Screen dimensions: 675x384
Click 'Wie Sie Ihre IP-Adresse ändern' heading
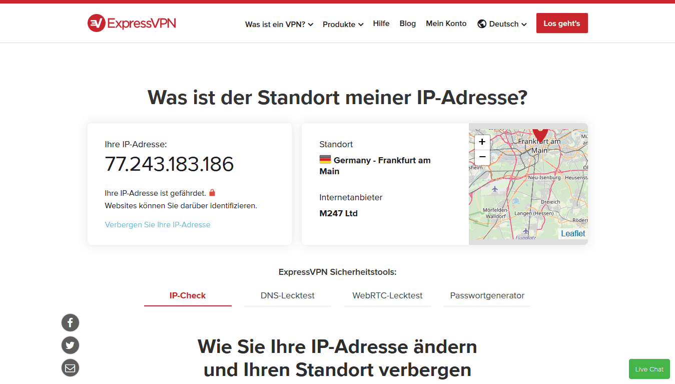click(337, 346)
